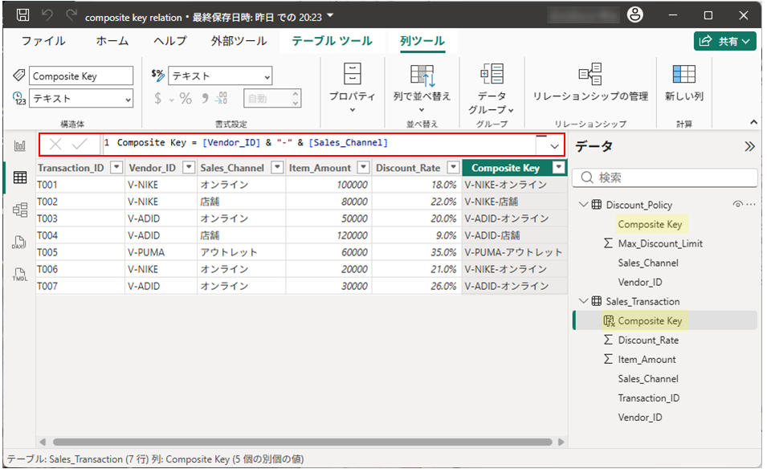Toggle visibility eye on Discount_Policy table
Screen dimensions: 767x469
(x=737, y=205)
